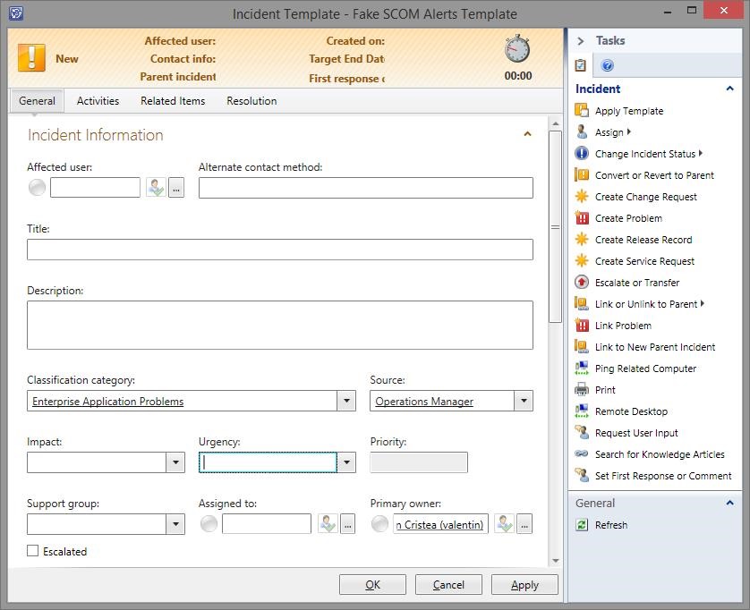Click the Ping Related Computer icon
The image size is (750, 610).
[x=582, y=369]
